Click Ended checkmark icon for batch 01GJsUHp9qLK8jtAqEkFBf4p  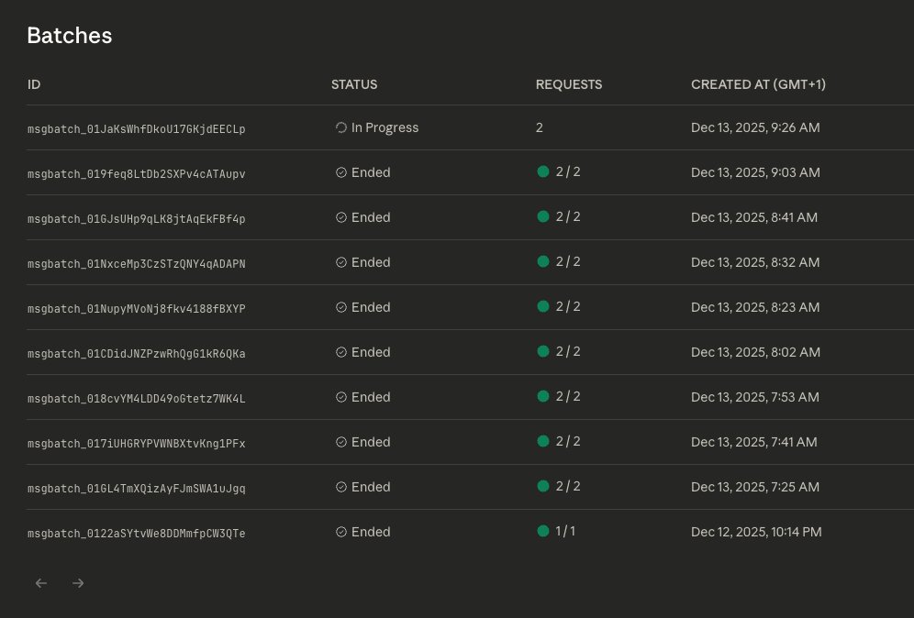(341, 217)
